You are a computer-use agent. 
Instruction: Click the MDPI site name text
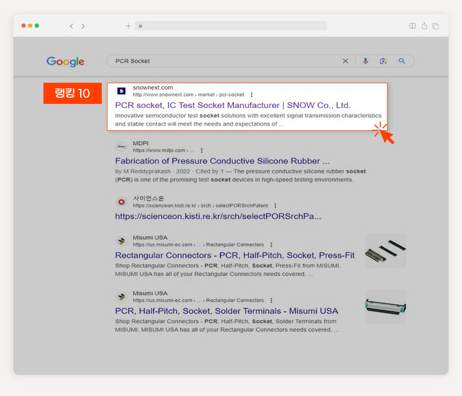141,143
